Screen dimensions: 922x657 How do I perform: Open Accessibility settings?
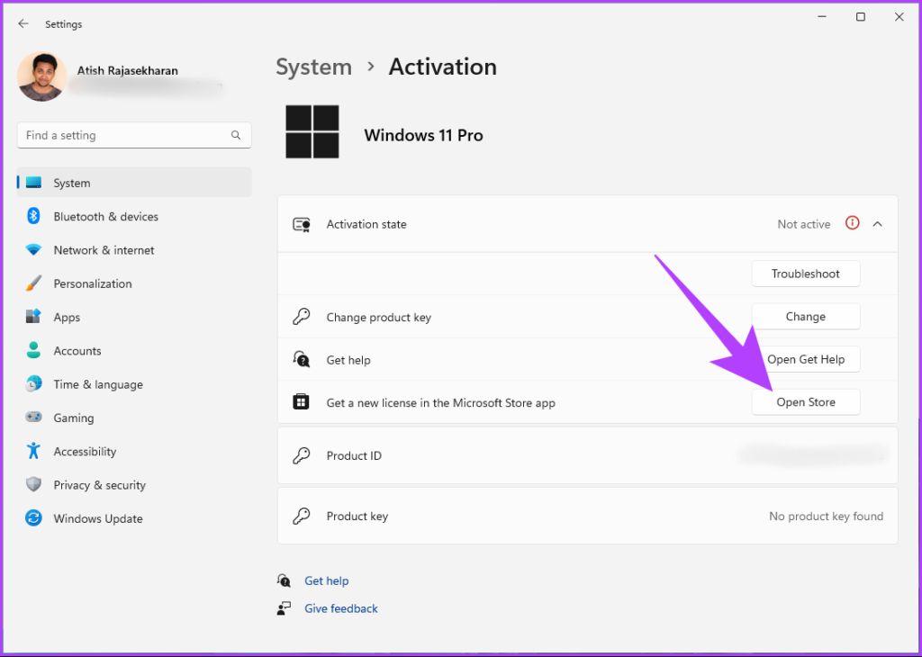(83, 451)
